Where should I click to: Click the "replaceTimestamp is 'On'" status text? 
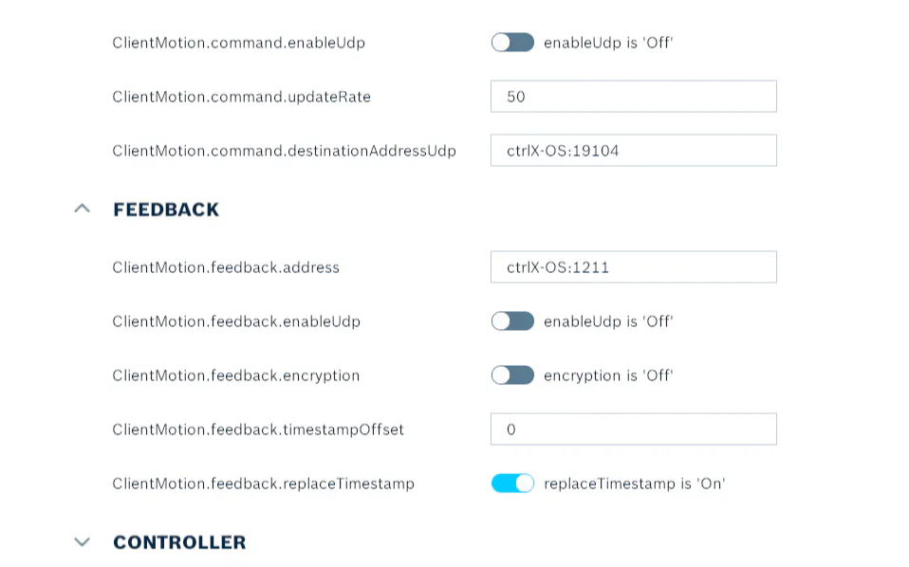coord(635,484)
